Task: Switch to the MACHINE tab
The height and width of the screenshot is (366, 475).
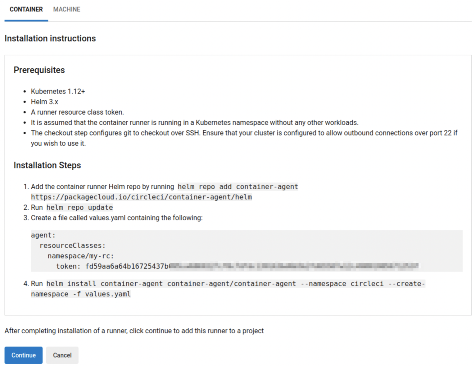Action: click(x=66, y=9)
